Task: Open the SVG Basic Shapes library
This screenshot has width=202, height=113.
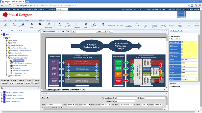Action: click(x=146, y=26)
